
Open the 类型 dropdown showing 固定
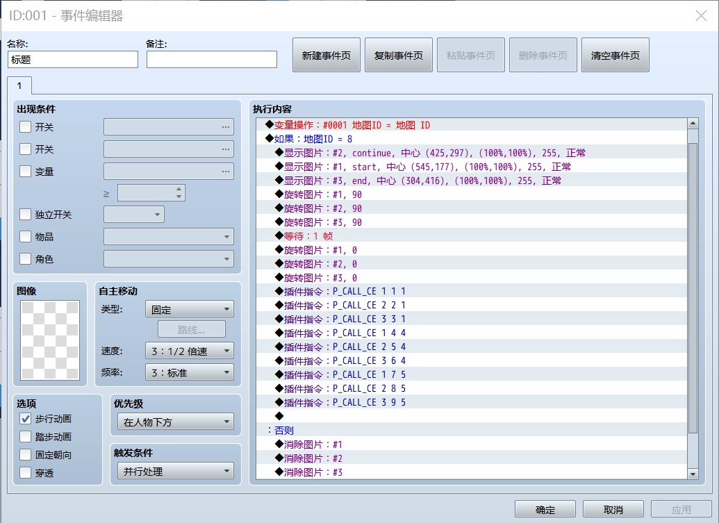(x=190, y=309)
